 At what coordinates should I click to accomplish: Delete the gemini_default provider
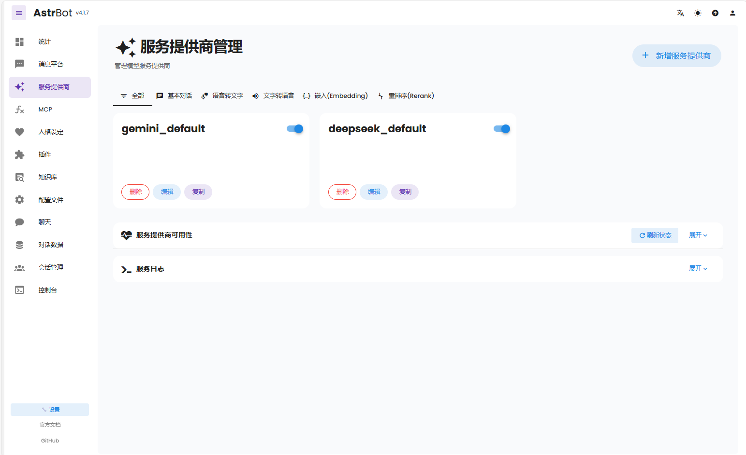135,192
